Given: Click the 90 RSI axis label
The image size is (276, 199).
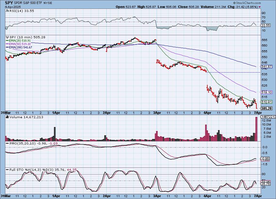Looking at the screenshot, I should (264, 13).
